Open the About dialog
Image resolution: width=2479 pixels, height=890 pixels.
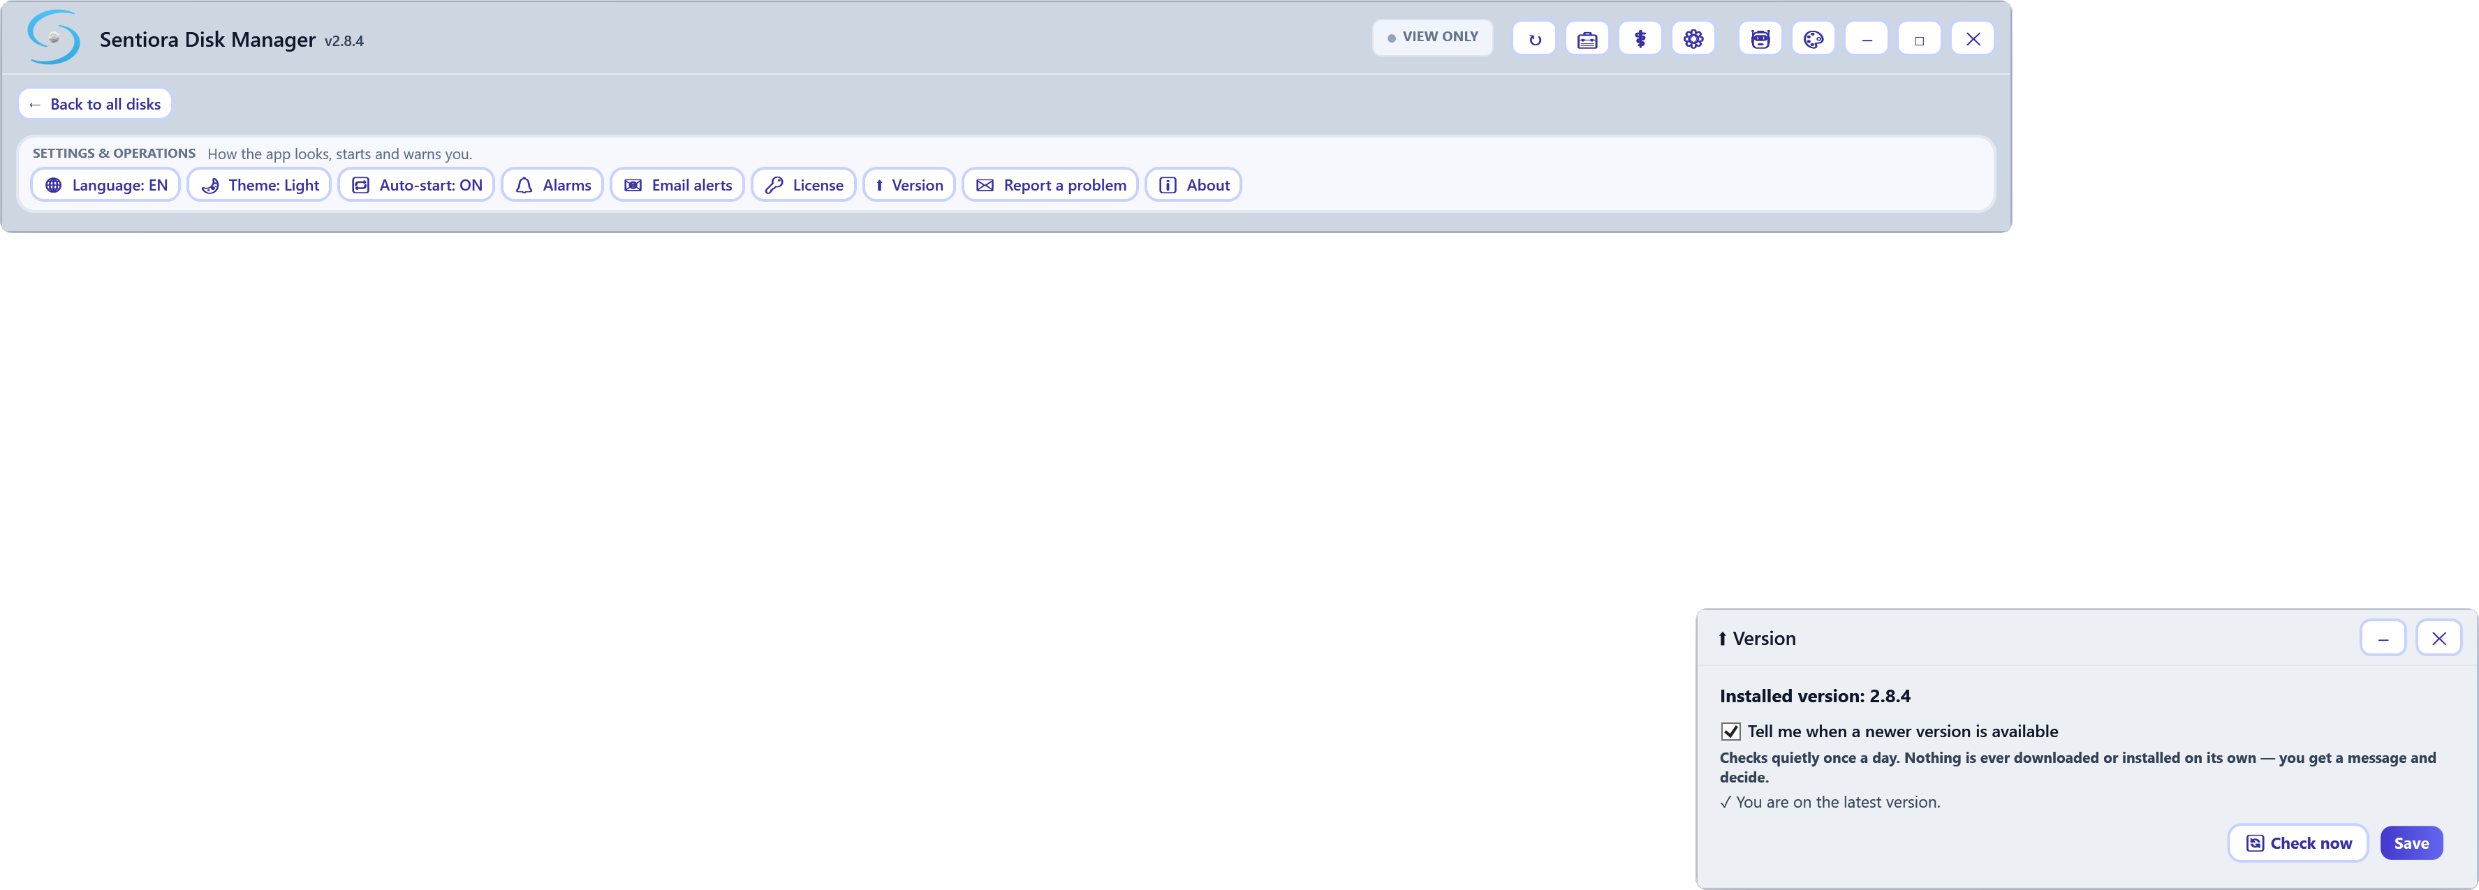(x=1193, y=185)
